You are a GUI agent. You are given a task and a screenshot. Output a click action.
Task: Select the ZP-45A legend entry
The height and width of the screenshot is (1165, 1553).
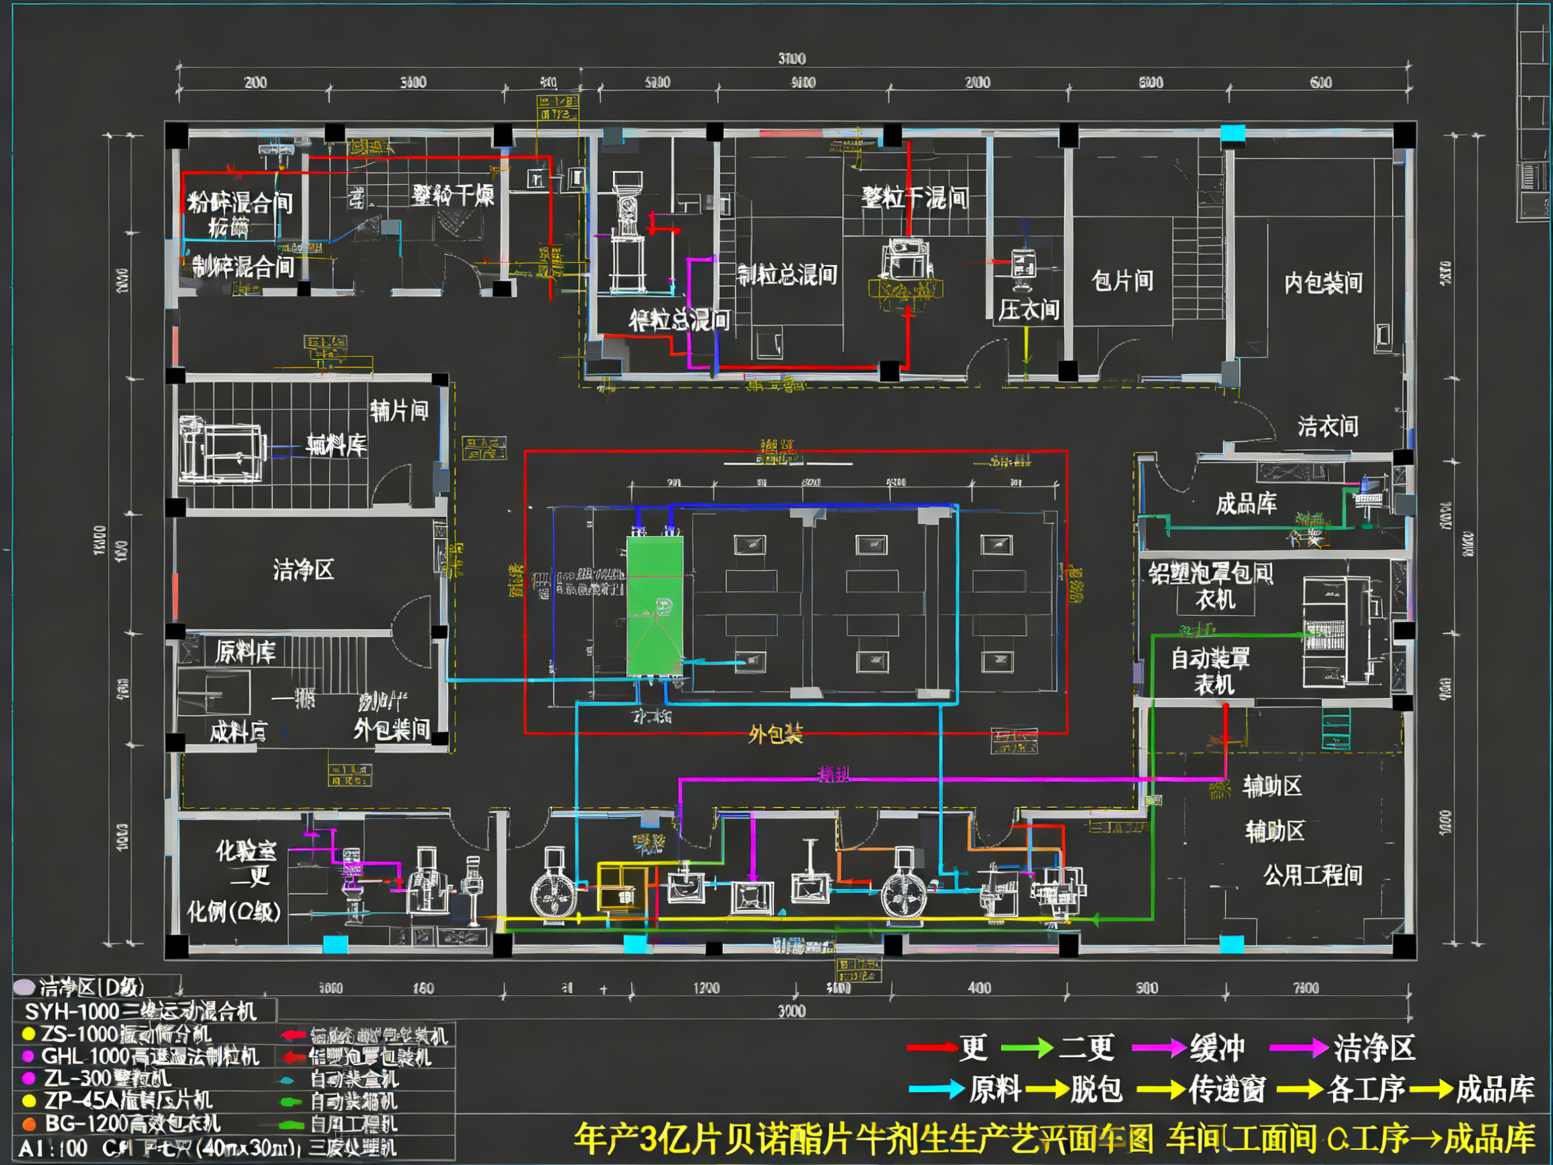click(129, 1101)
